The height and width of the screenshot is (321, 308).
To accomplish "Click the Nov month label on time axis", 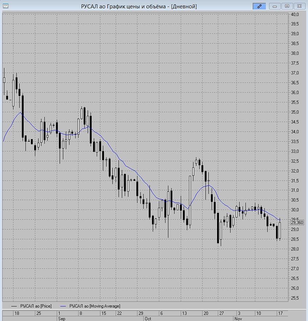I will click(x=238, y=318).
